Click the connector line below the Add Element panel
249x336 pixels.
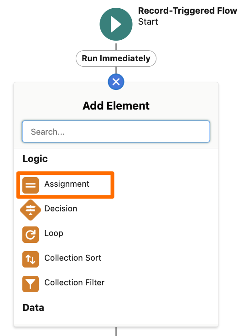pos(116,331)
